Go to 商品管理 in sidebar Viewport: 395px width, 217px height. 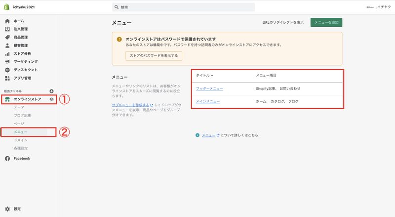[x=21, y=38]
